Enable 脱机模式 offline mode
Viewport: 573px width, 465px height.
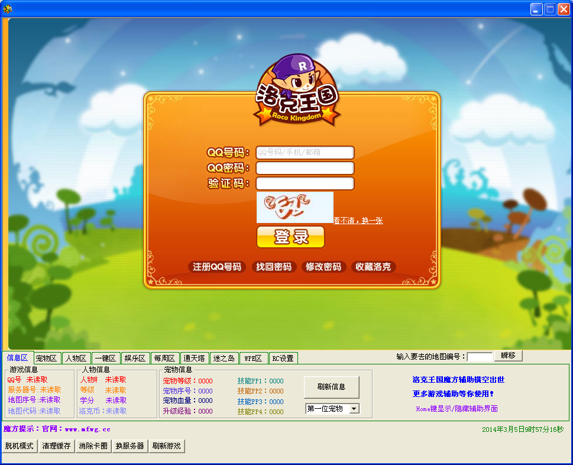(20, 446)
